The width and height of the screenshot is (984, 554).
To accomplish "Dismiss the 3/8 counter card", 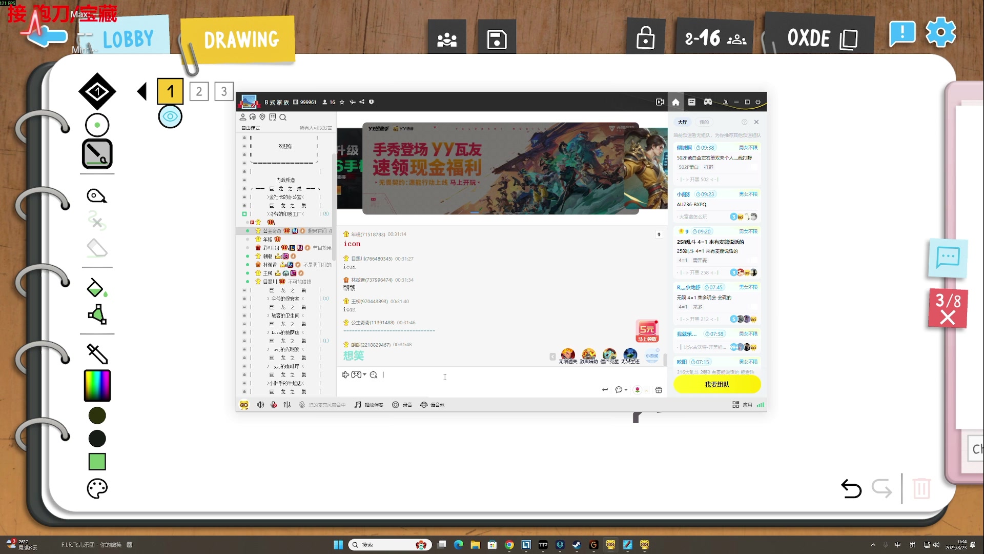I will point(948,309).
